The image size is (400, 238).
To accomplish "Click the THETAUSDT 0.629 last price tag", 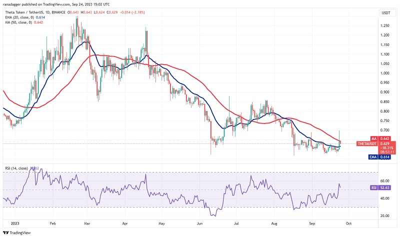I will pos(376,143).
